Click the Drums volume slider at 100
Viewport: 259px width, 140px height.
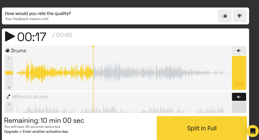point(239,73)
